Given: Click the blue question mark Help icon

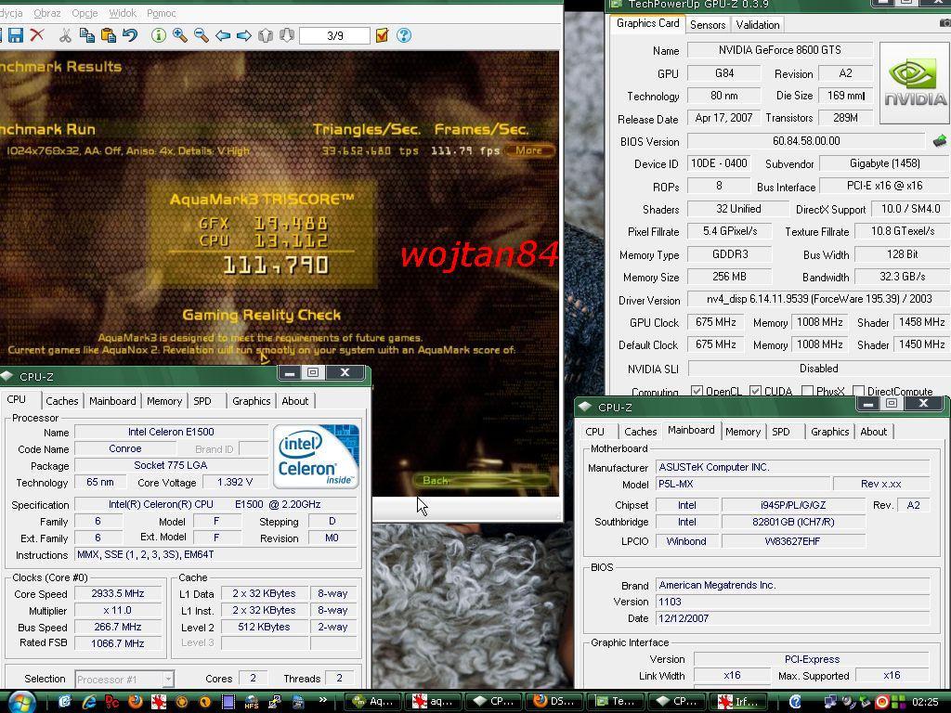Looking at the screenshot, I should 404,35.
